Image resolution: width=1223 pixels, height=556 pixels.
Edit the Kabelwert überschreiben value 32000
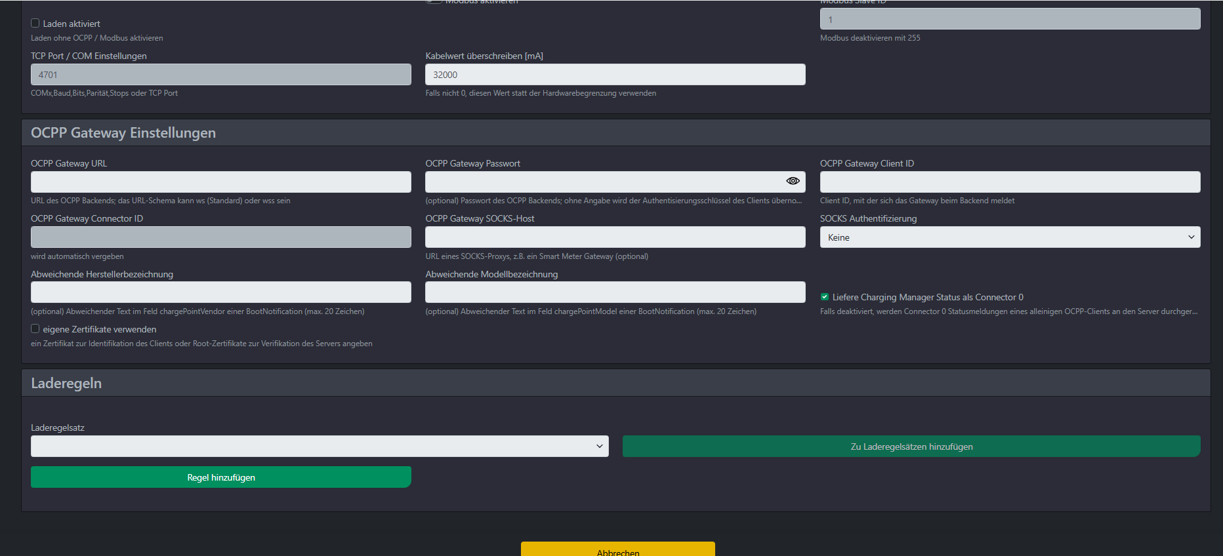click(615, 75)
